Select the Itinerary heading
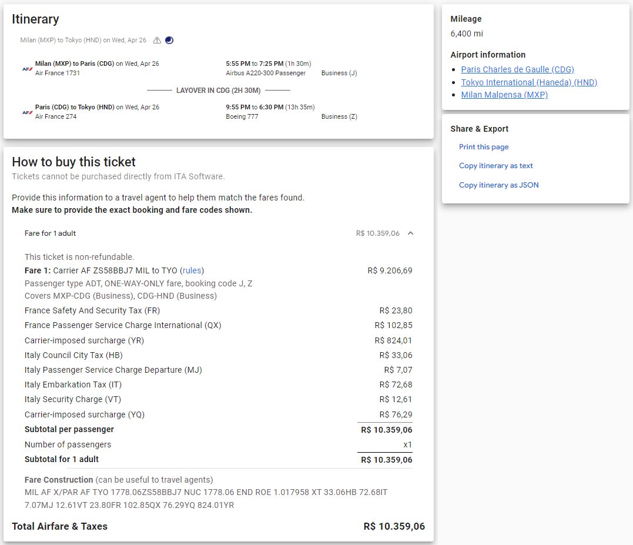 (x=35, y=19)
